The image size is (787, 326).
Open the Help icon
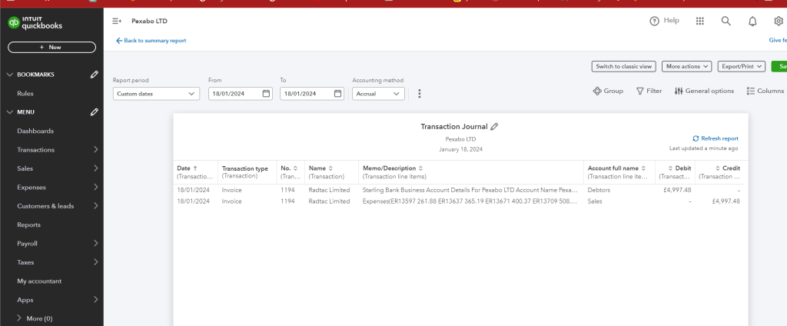coord(654,21)
